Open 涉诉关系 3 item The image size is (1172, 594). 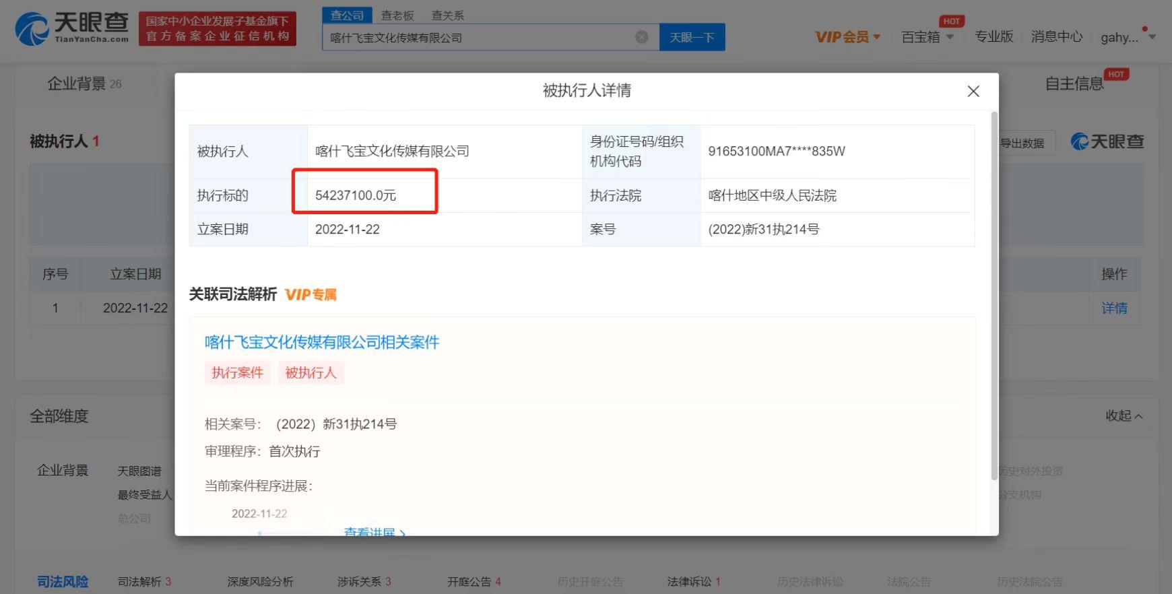(x=364, y=581)
